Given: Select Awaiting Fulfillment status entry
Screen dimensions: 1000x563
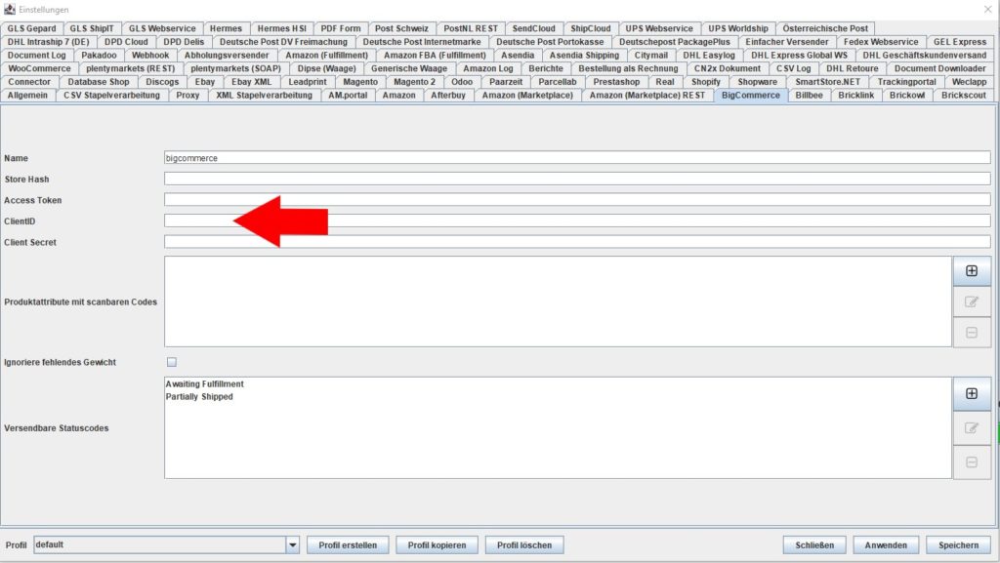Looking at the screenshot, I should pyautogui.click(x=204, y=384).
